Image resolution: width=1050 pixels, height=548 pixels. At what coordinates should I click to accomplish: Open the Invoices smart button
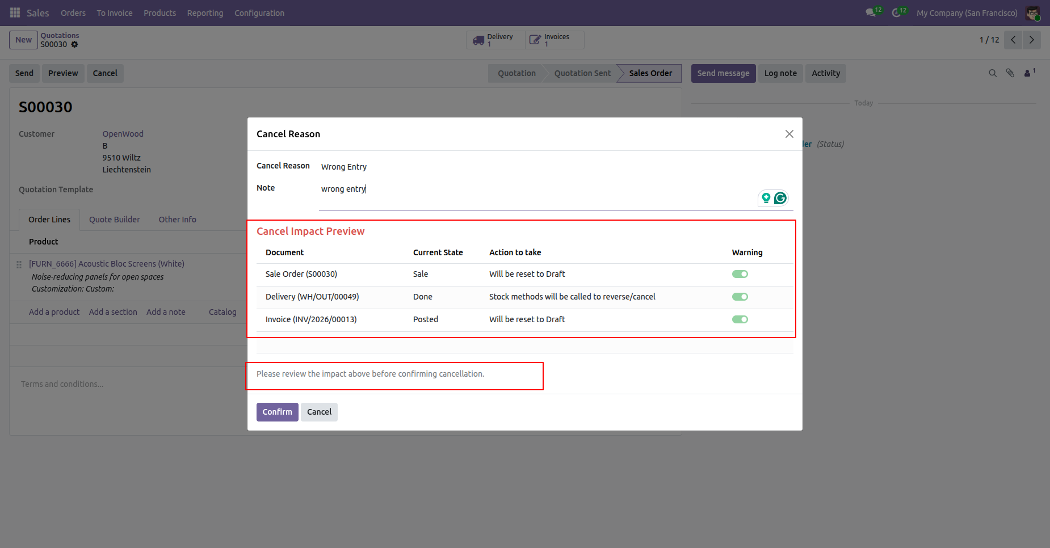tap(555, 40)
